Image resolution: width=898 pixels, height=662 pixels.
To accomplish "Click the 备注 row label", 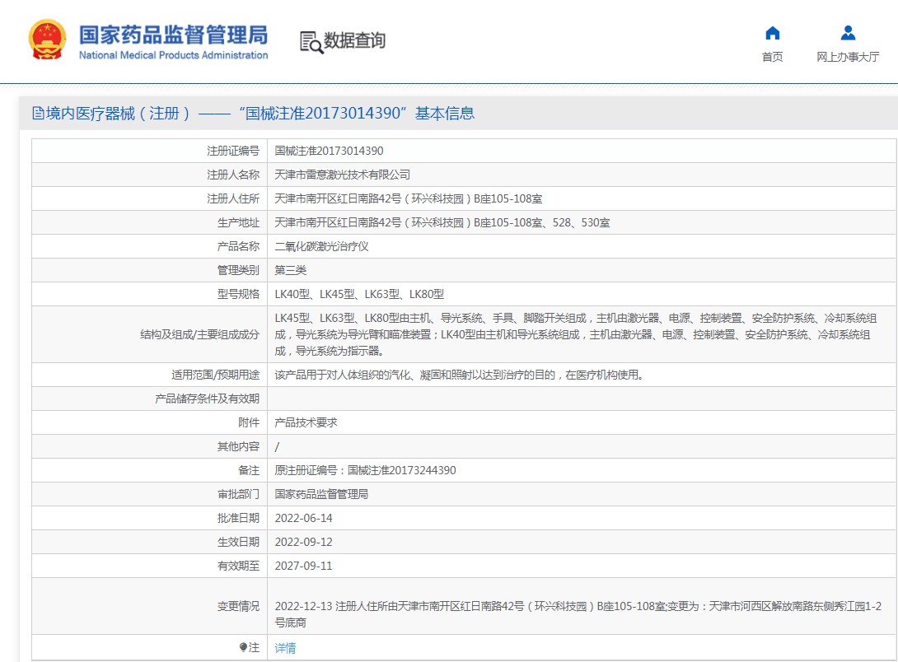I will click(x=249, y=470).
